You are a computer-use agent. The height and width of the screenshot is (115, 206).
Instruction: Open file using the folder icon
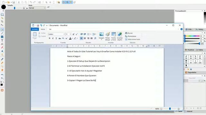(9, 2)
